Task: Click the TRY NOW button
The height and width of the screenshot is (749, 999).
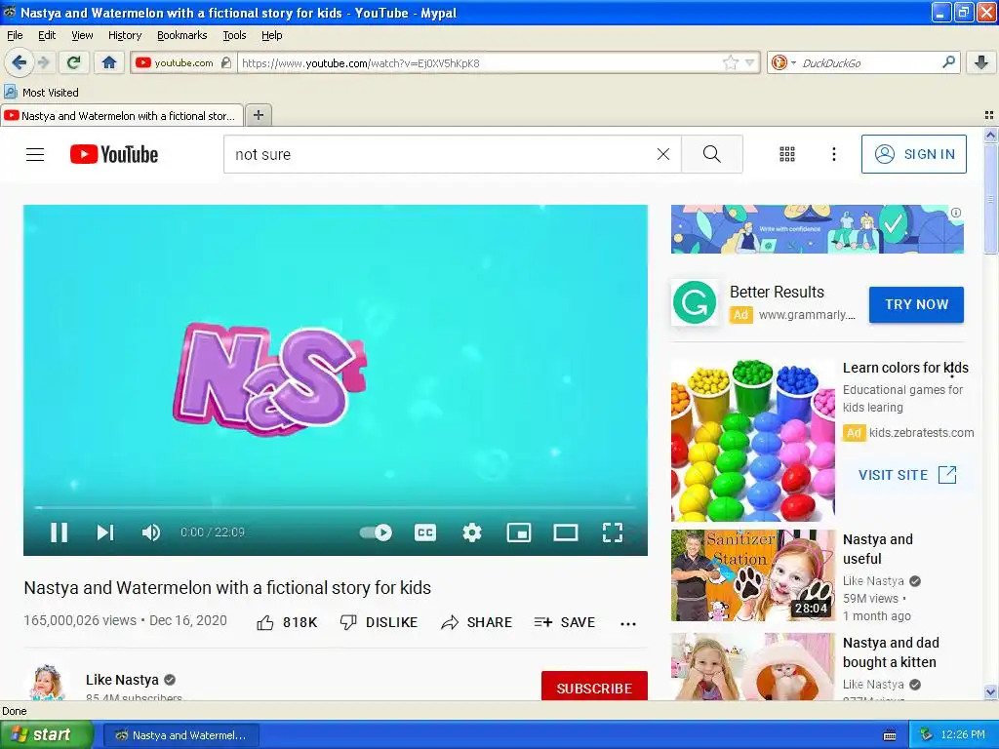Action: [916, 304]
